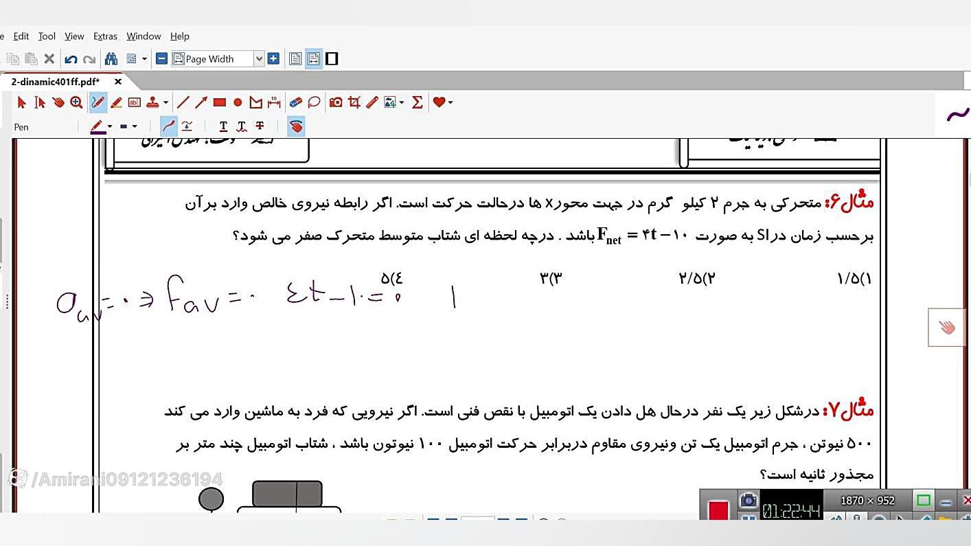The image size is (971, 546).
Task: Toggle single page layout view
Action: [x=295, y=59]
